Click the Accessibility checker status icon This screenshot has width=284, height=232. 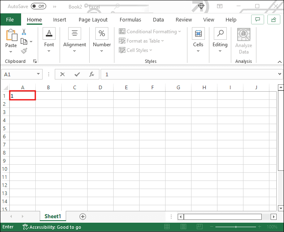pyautogui.click(x=25, y=227)
